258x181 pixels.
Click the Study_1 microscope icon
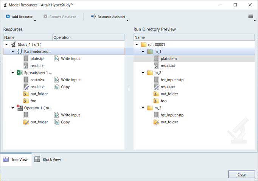coord(13,44)
